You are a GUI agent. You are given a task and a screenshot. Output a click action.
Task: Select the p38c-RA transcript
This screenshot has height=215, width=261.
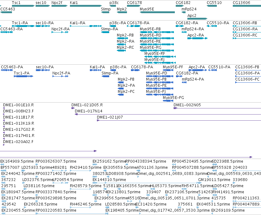(113, 26)
